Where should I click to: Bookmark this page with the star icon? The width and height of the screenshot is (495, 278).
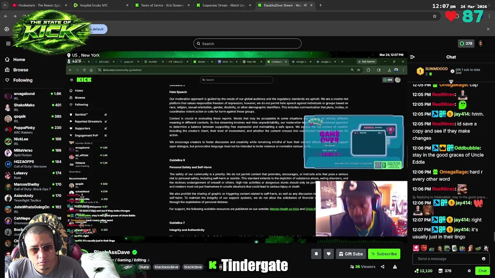[435, 16]
